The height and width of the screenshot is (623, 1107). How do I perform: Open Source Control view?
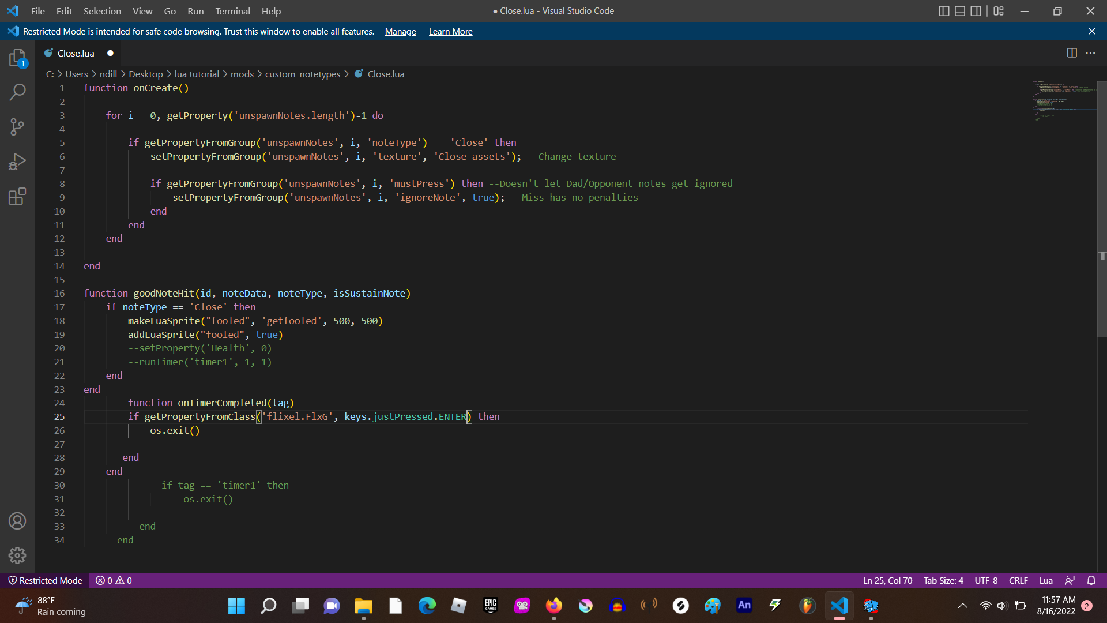click(x=17, y=127)
